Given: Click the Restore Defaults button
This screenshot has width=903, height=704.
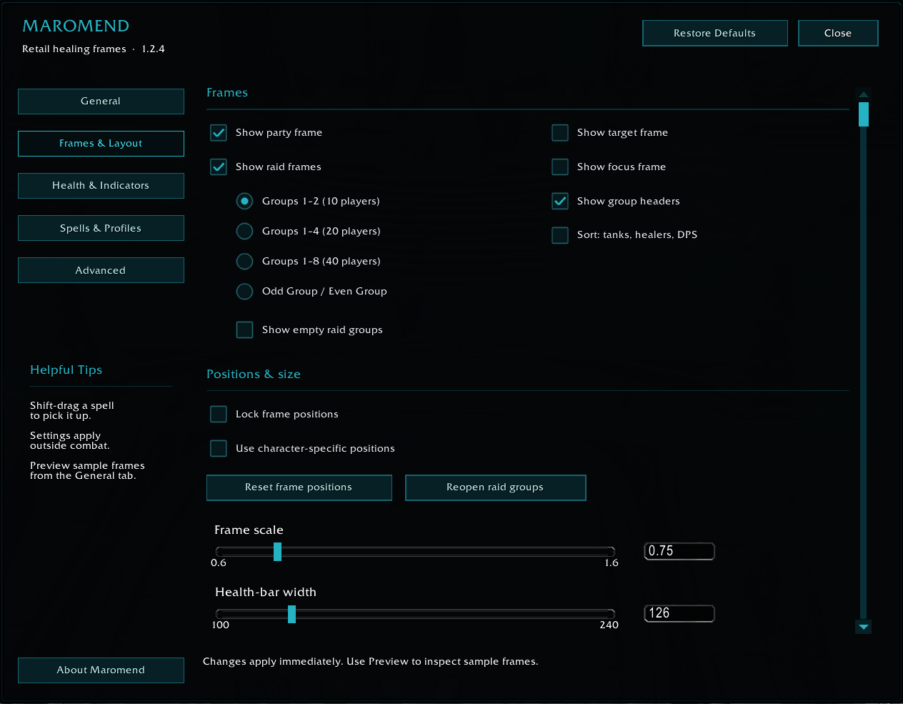Looking at the screenshot, I should (x=715, y=34).
